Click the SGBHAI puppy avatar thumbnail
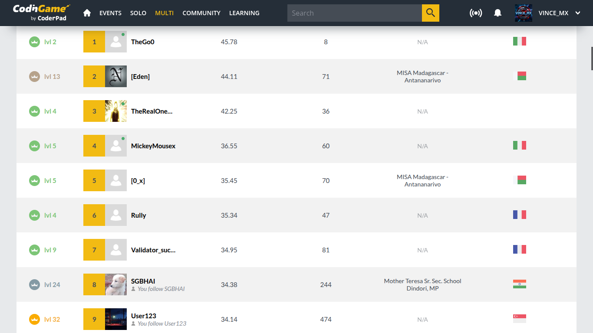Viewport: 593px width, 333px height. [x=116, y=284]
